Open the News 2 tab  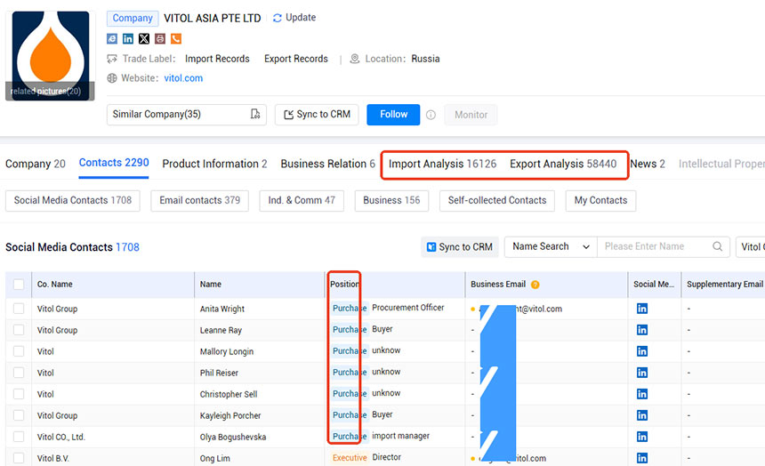tap(648, 164)
